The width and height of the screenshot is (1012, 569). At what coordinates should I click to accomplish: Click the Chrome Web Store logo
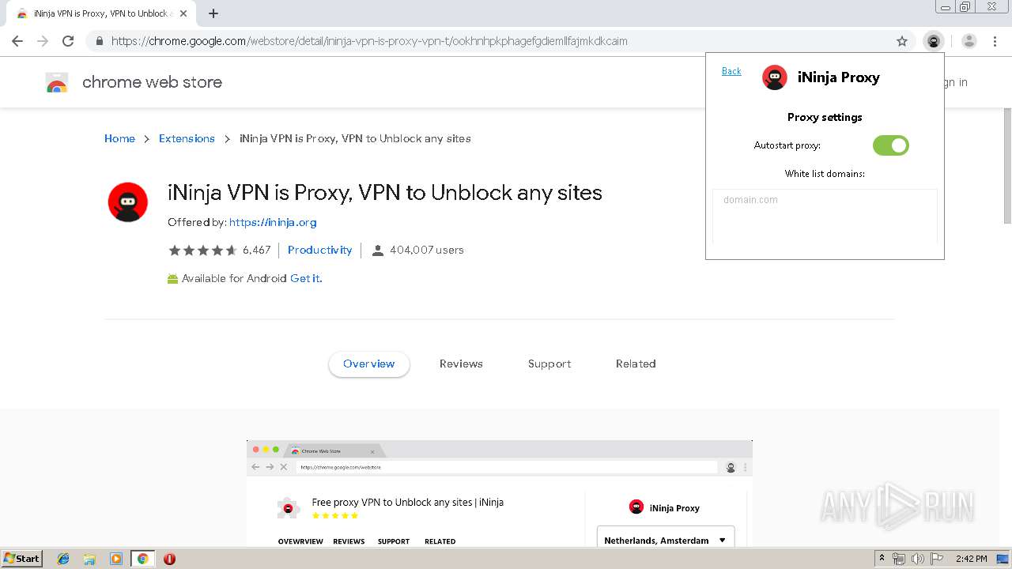57,82
